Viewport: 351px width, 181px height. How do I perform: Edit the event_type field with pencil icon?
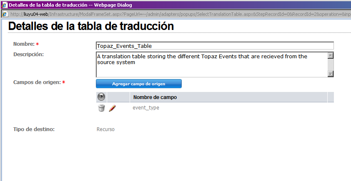click(112, 108)
